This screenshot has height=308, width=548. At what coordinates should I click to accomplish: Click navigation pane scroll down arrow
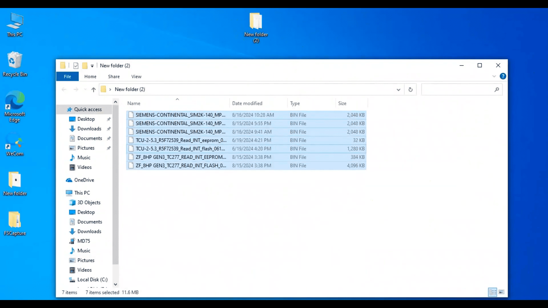115,284
